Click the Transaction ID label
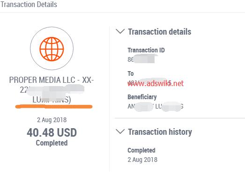Viewport: 245px width, 175px height. point(146,50)
